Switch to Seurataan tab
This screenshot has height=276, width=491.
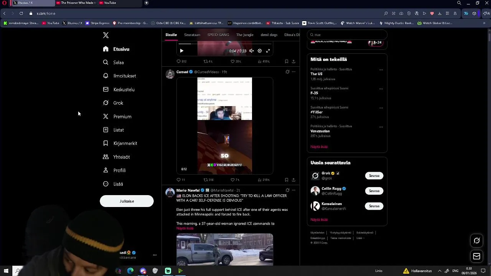(x=192, y=34)
